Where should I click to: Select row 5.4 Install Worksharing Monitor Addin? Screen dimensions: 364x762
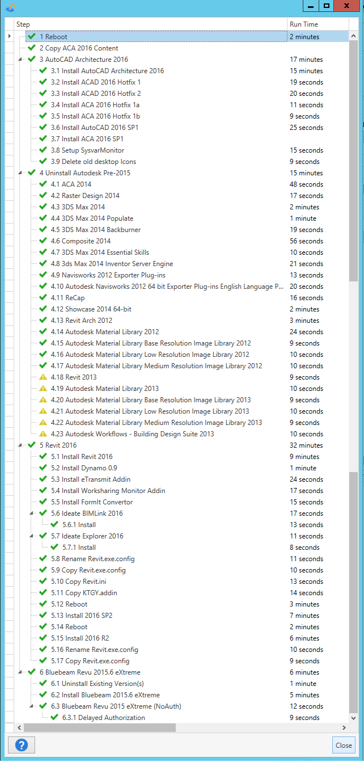[x=181, y=491]
